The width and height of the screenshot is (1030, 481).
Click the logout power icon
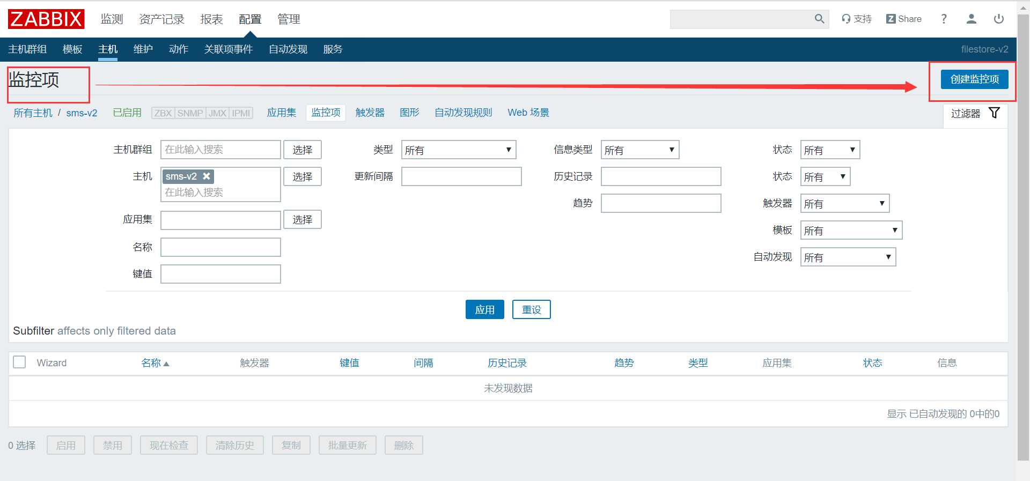pos(998,19)
